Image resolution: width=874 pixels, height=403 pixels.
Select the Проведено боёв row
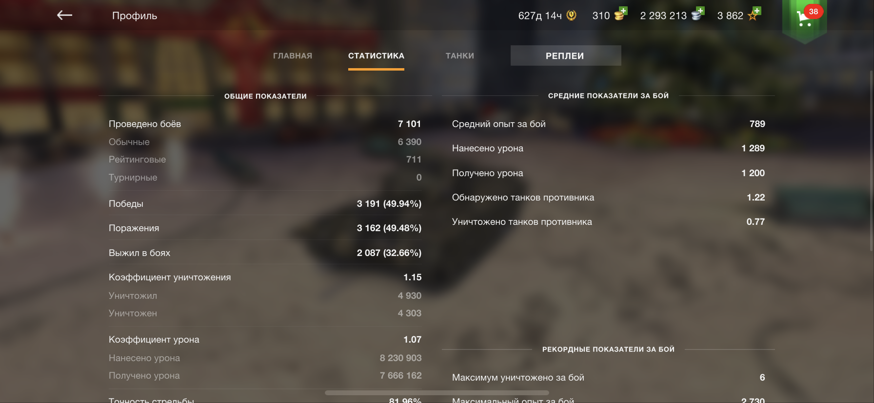[x=265, y=124]
